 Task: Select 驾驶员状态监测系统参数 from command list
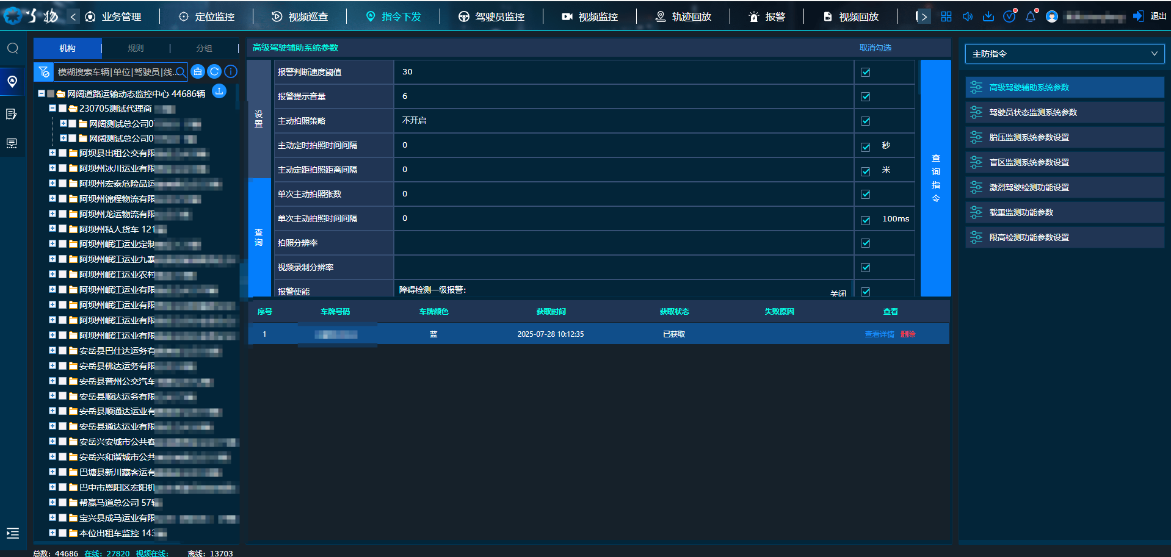coord(1033,112)
